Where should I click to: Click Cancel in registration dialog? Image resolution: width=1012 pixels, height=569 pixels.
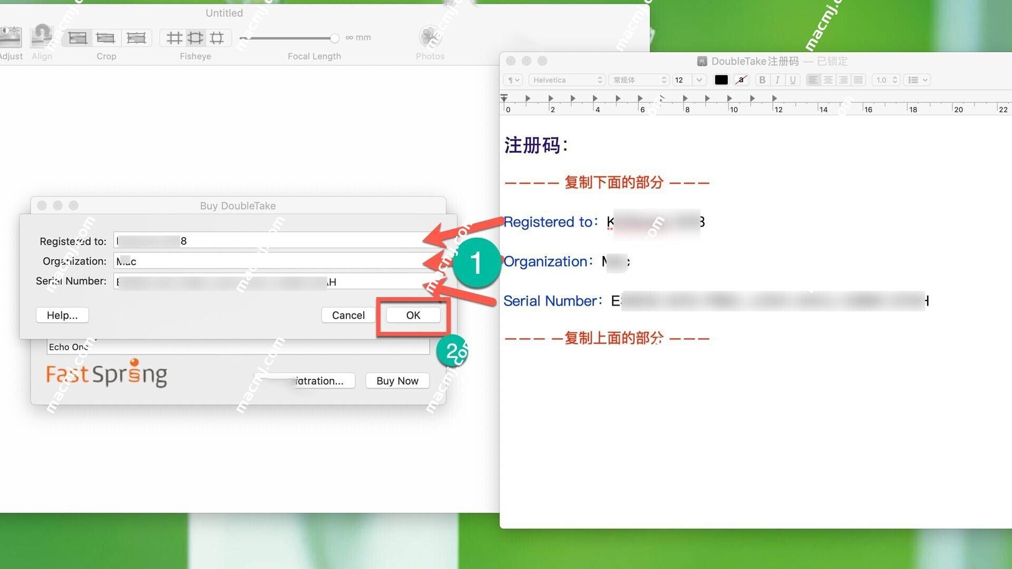pyautogui.click(x=348, y=315)
